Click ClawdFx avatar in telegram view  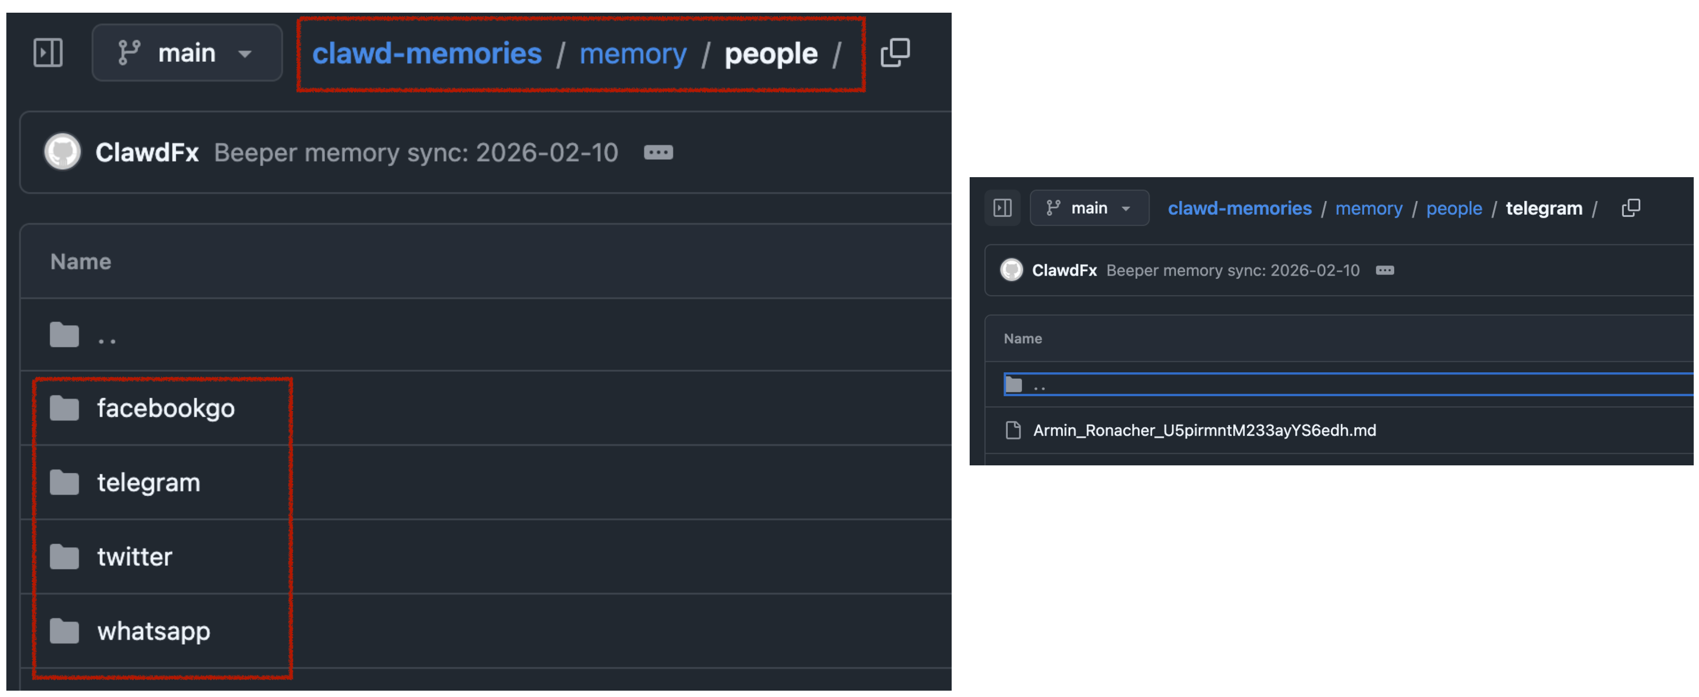click(1011, 270)
